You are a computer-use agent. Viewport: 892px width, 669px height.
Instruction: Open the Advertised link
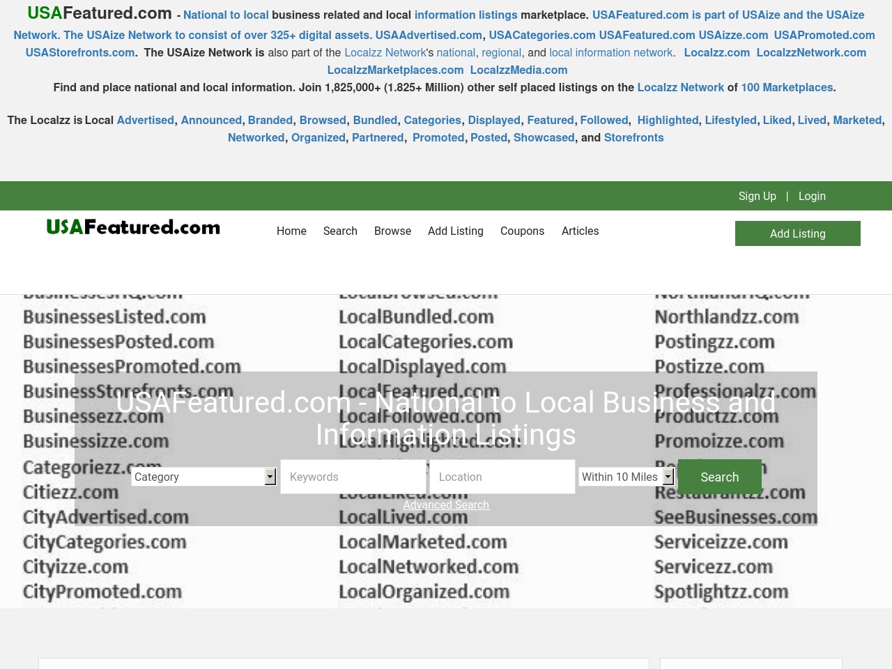pos(146,120)
